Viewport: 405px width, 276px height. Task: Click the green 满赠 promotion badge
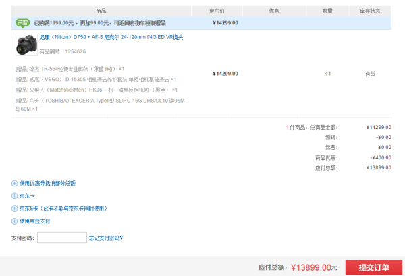coord(23,23)
